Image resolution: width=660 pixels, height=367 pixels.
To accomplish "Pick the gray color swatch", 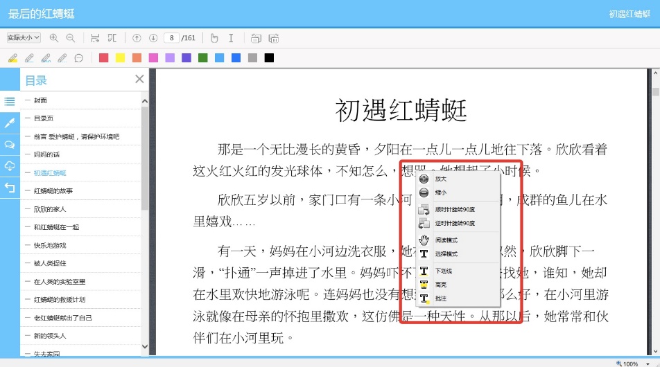I will coord(252,57).
